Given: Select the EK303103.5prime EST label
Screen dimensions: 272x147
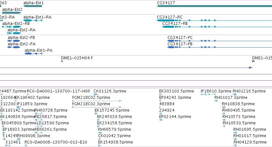Looking at the screenshot, I should pos(176,91).
